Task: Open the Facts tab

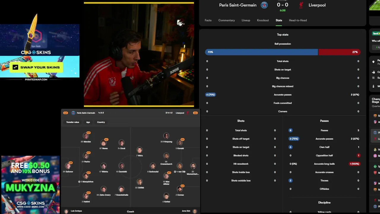Action: (208, 20)
